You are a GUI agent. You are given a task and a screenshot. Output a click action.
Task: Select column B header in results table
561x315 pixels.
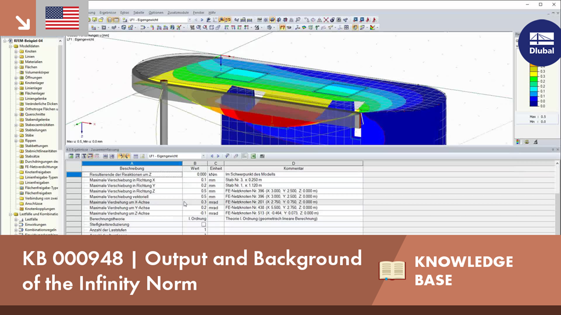(x=195, y=164)
